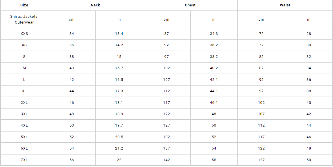The image size is (333, 167).
Task: Click the XS size label
Action: point(24,45)
